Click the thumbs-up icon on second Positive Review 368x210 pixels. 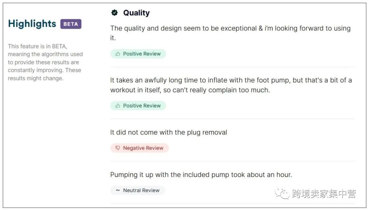pyautogui.click(x=117, y=106)
